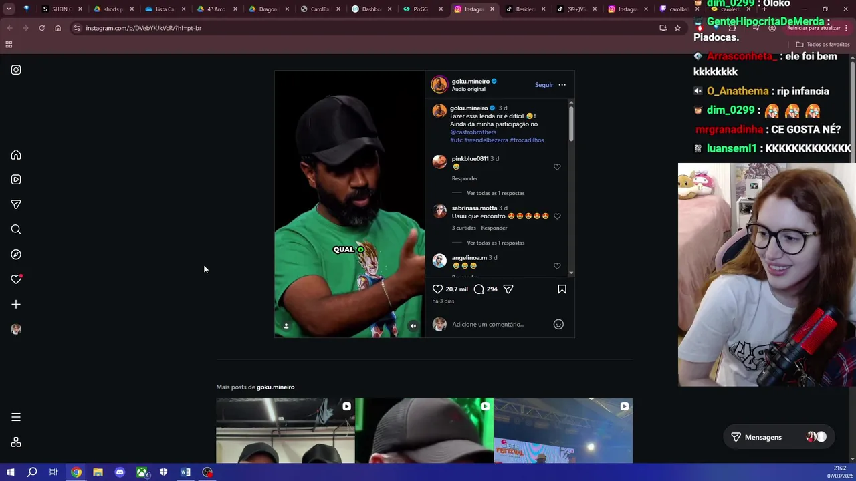Switch to the Lista Ca OneDrive tab
The image size is (856, 481).
tap(164, 9)
